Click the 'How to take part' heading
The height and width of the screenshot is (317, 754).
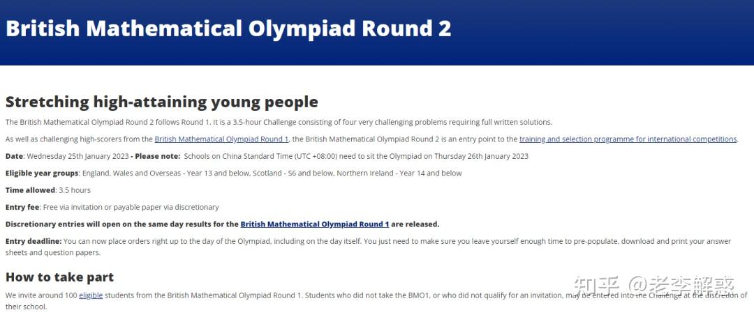[59, 277]
